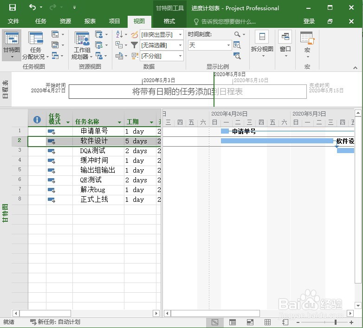
Task: Select the 解决bug task name cell
Action: 98,190
